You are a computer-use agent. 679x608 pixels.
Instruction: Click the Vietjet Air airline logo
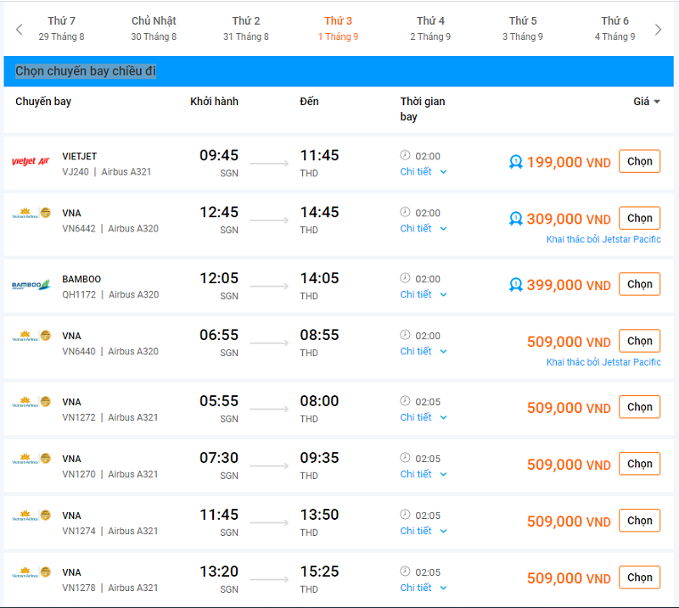pyautogui.click(x=31, y=162)
